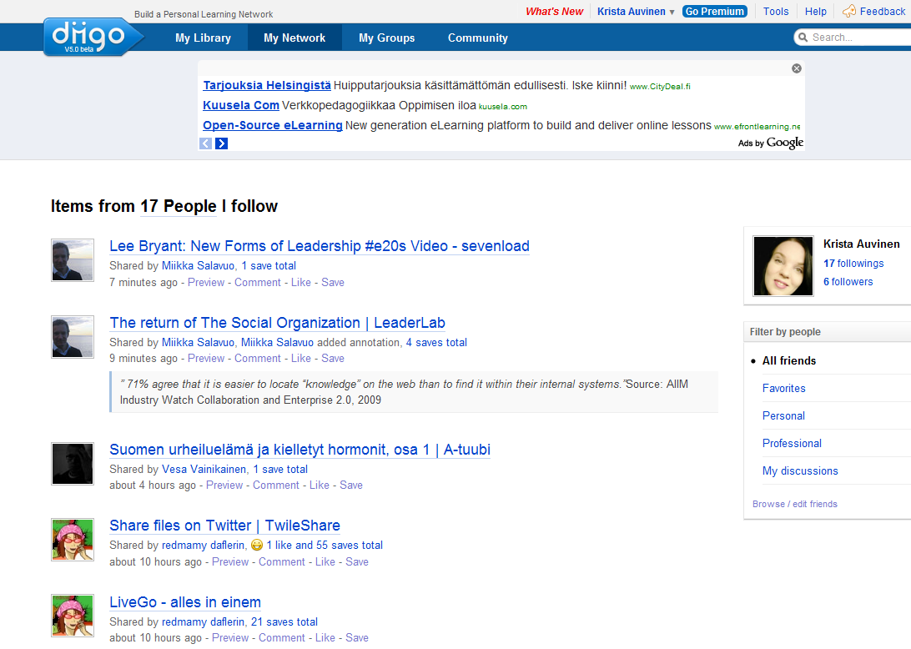
Task: Open The return of The Social Organization link
Action: [x=278, y=323]
